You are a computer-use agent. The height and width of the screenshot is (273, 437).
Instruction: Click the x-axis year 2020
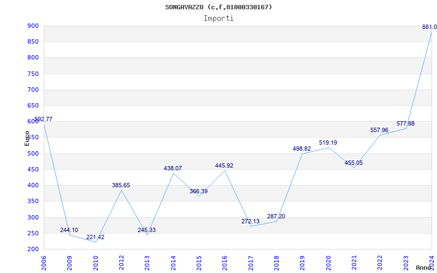(328, 263)
